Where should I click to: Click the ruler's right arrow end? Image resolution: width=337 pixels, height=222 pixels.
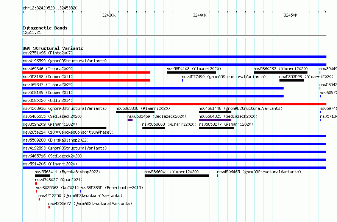(x=325, y=12)
